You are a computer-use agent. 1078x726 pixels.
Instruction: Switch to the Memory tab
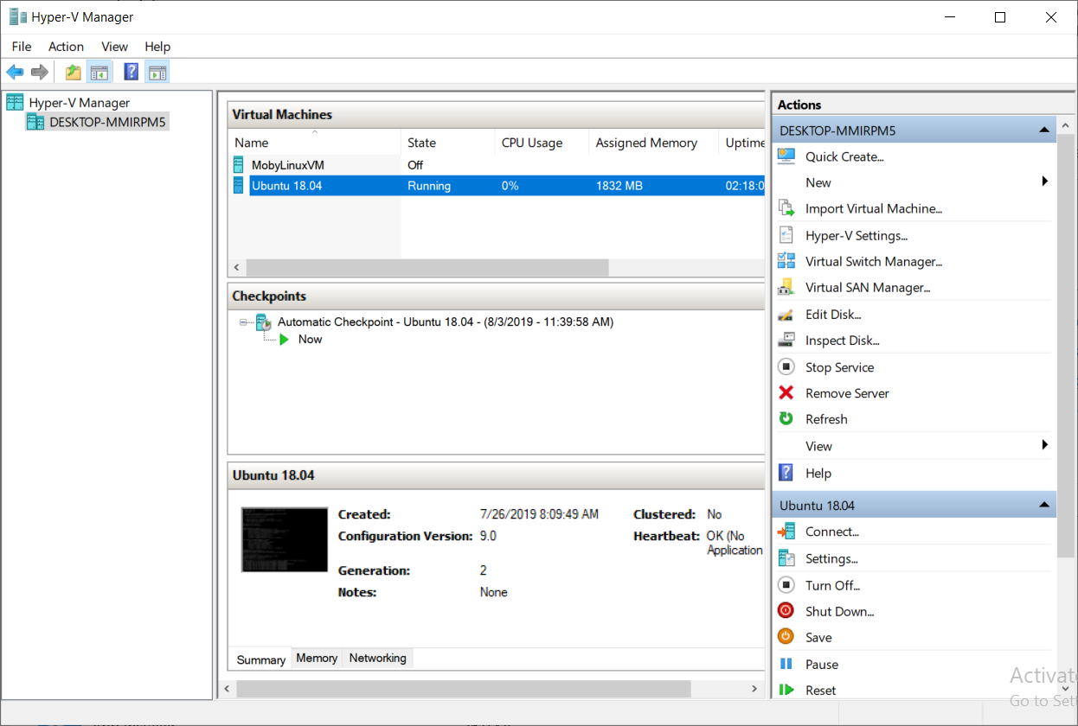pos(317,659)
